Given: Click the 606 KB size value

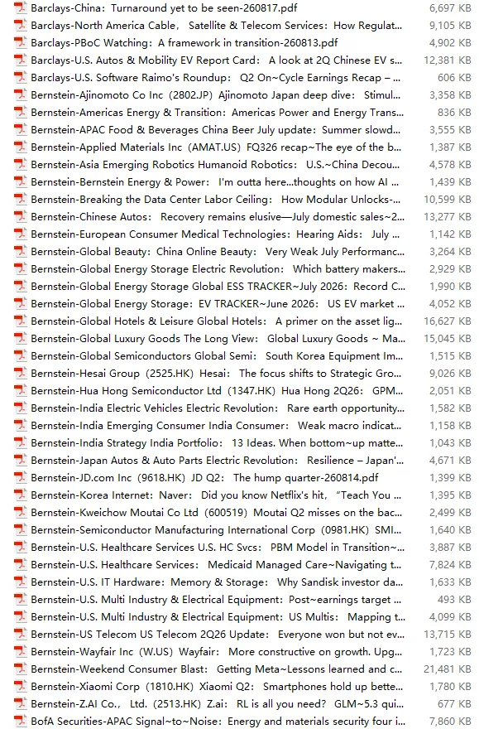Looking at the screenshot, I should point(454,78).
